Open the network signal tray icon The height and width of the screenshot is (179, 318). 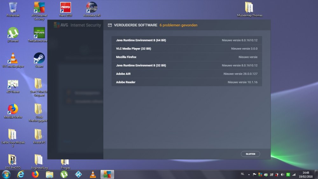point(294,175)
